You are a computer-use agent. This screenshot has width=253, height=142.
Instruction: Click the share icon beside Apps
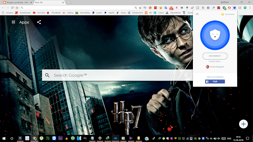[x=39, y=22]
